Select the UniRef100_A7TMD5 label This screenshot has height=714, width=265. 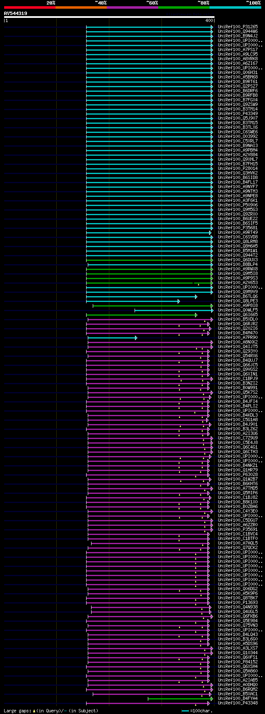coord(238,488)
